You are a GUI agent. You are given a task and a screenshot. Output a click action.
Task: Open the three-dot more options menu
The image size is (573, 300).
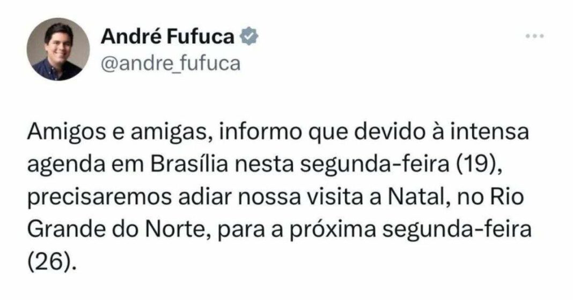pos(535,36)
